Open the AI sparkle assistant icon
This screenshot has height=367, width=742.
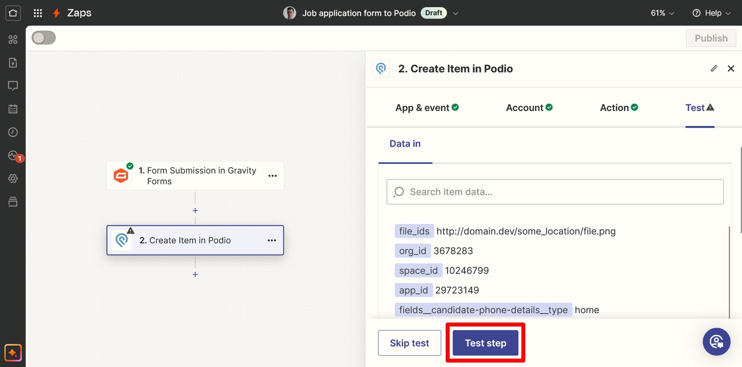(13, 353)
